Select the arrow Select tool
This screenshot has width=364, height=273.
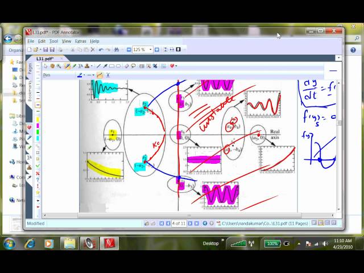pos(45,66)
